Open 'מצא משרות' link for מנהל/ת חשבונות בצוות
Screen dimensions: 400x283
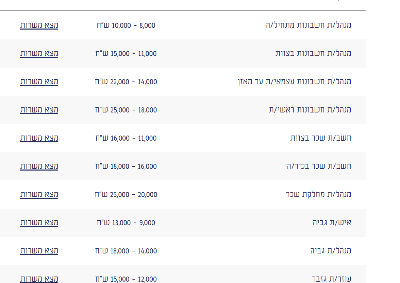coord(39,53)
